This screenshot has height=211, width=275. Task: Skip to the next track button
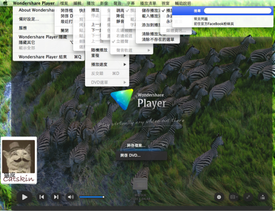(56, 197)
